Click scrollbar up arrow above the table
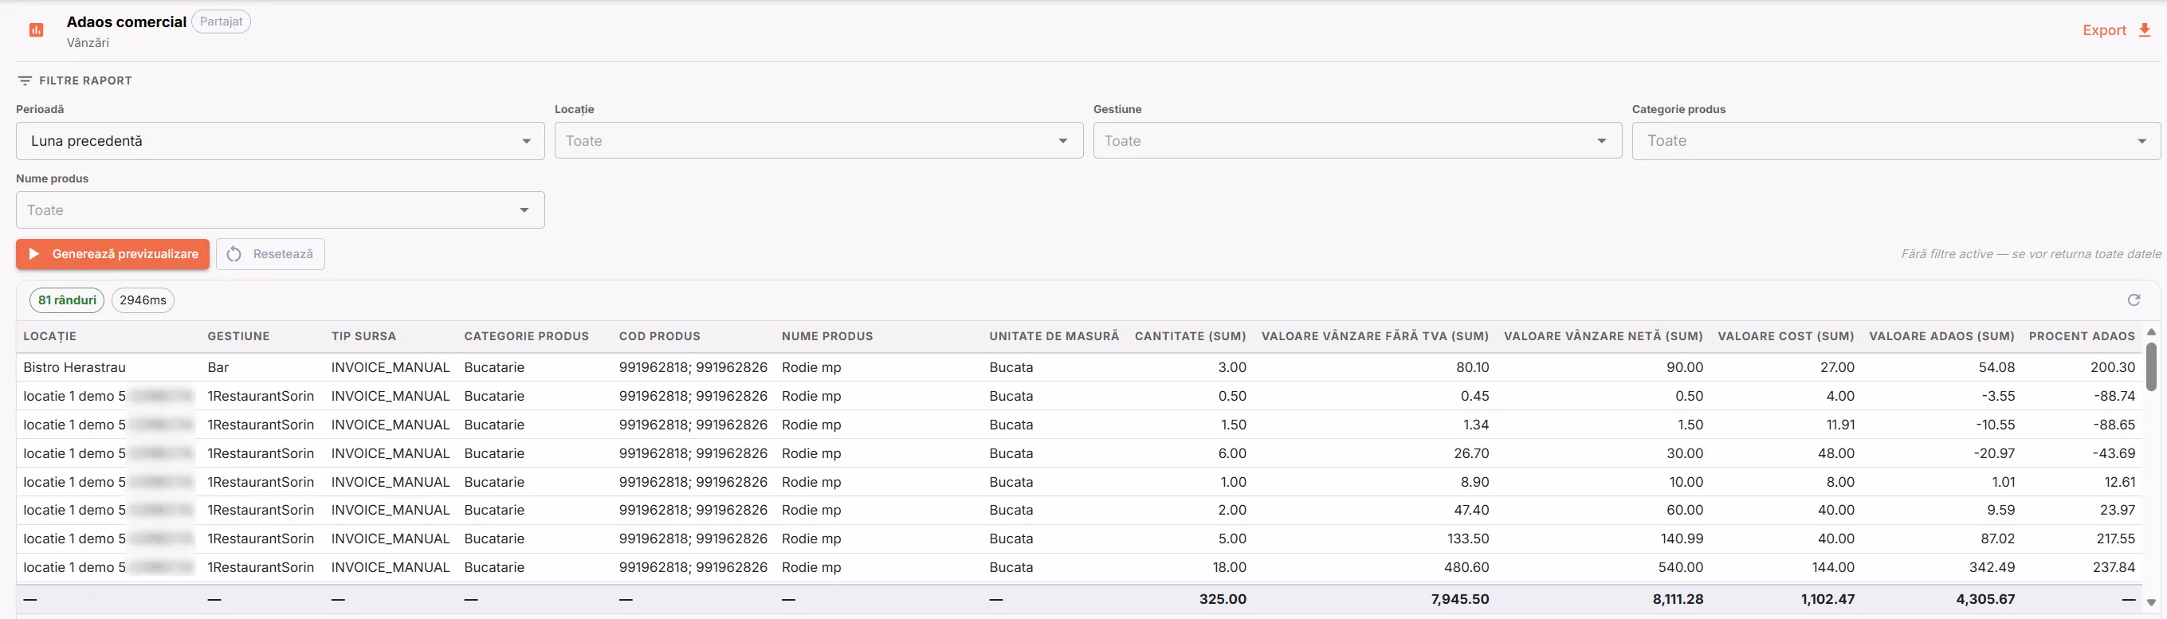The width and height of the screenshot is (2167, 619). (x=2151, y=332)
